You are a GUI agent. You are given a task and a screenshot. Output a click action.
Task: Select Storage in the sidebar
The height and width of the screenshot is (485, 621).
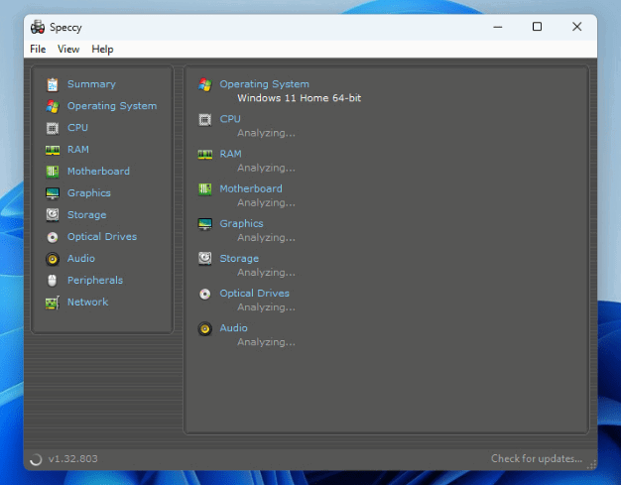pyautogui.click(x=86, y=214)
